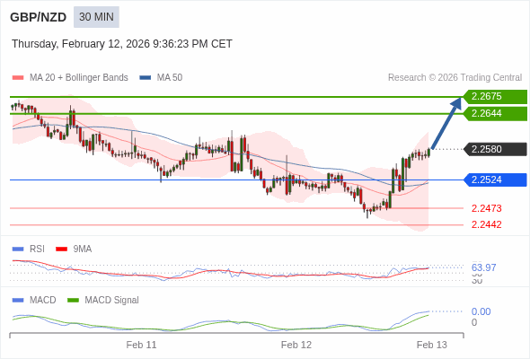The width and height of the screenshot is (530, 359).
Task: Select the GBP/NZD pair title
Action: coord(39,17)
